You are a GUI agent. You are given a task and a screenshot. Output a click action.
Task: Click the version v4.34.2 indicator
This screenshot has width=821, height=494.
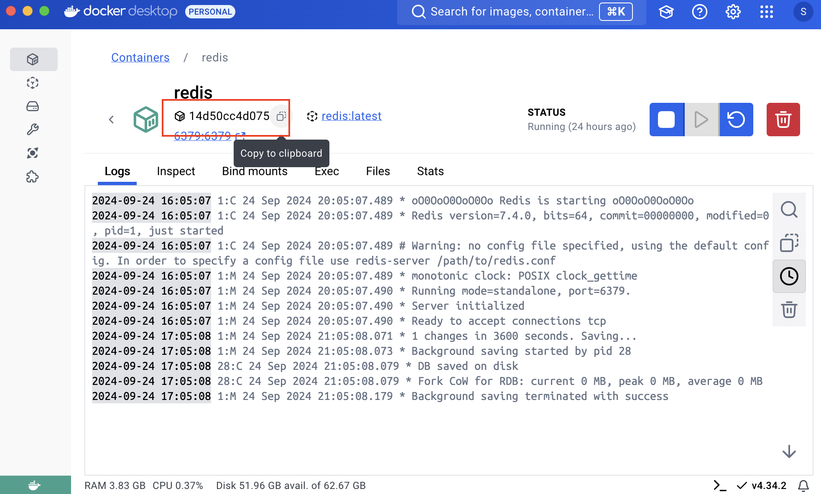(x=769, y=485)
